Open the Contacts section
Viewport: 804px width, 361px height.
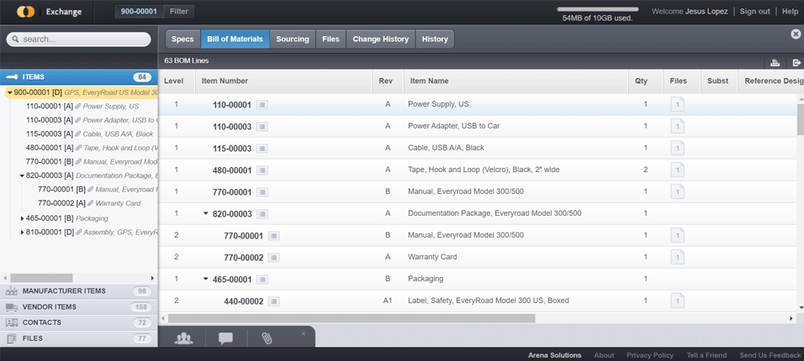[79, 322]
